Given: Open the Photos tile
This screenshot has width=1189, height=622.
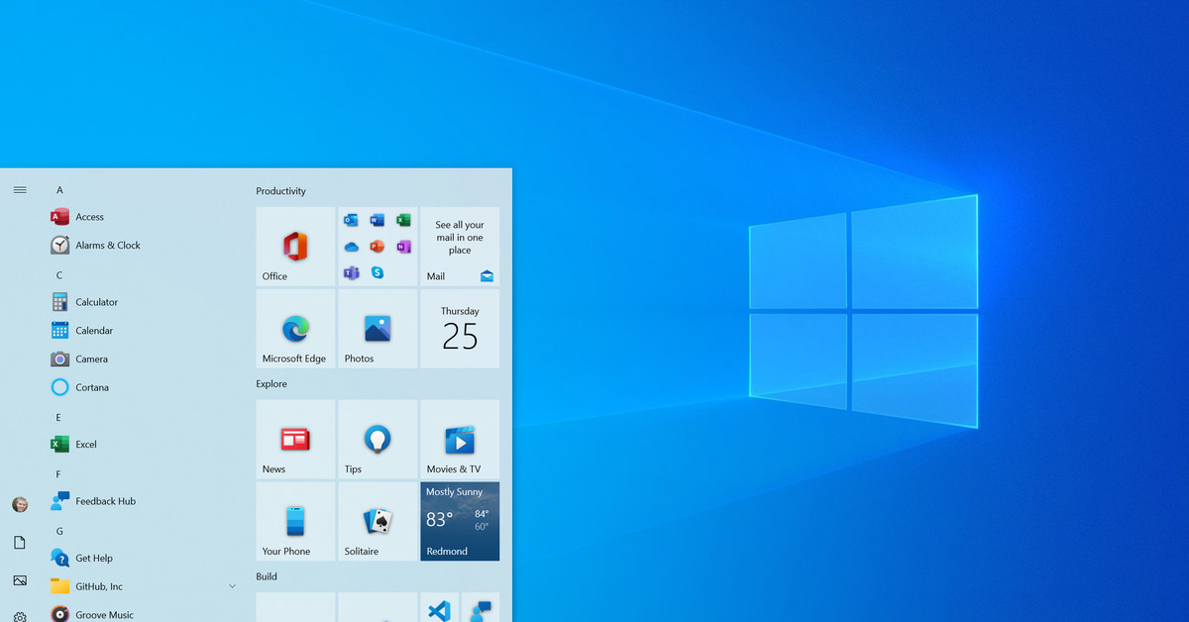Looking at the screenshot, I should coord(377,329).
